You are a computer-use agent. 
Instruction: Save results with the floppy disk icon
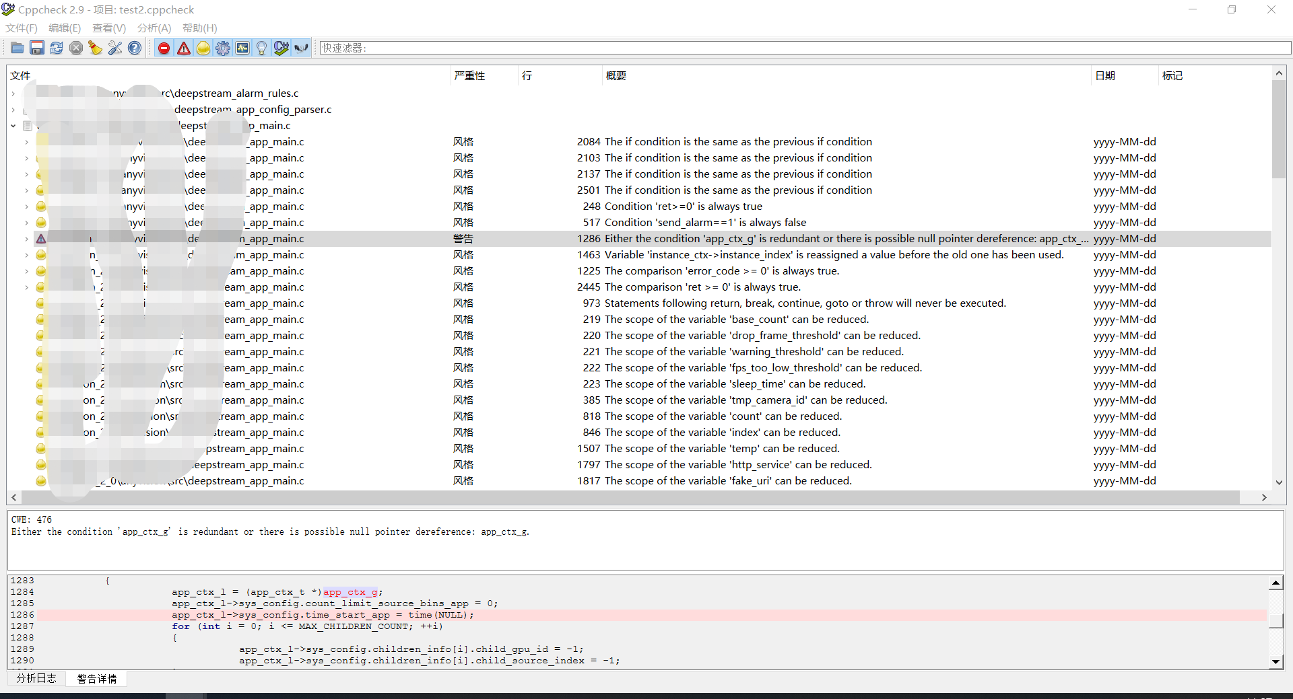37,48
